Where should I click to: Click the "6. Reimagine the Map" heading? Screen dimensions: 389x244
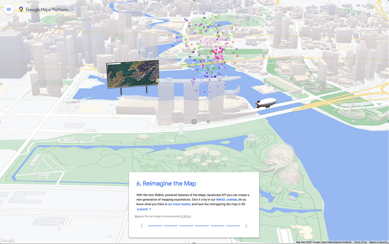pyautogui.click(x=166, y=183)
